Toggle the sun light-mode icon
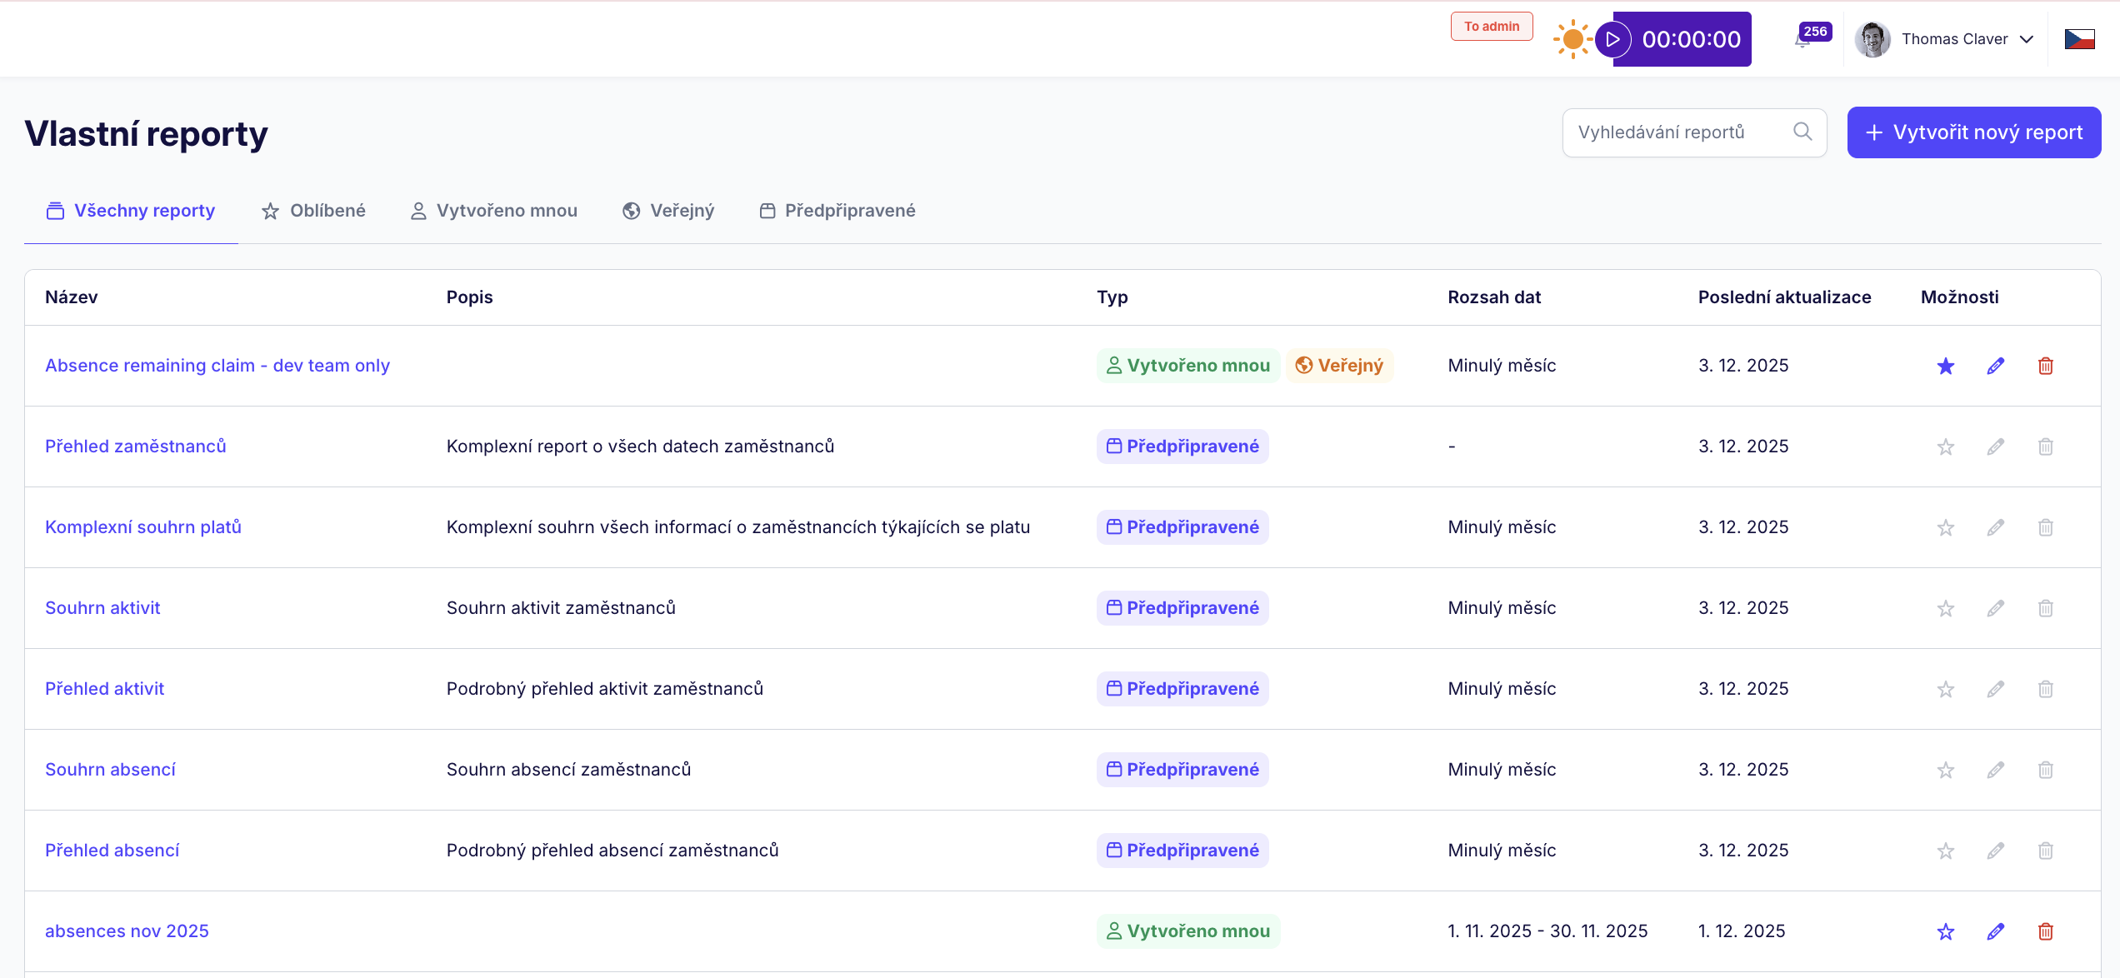 tap(1572, 39)
